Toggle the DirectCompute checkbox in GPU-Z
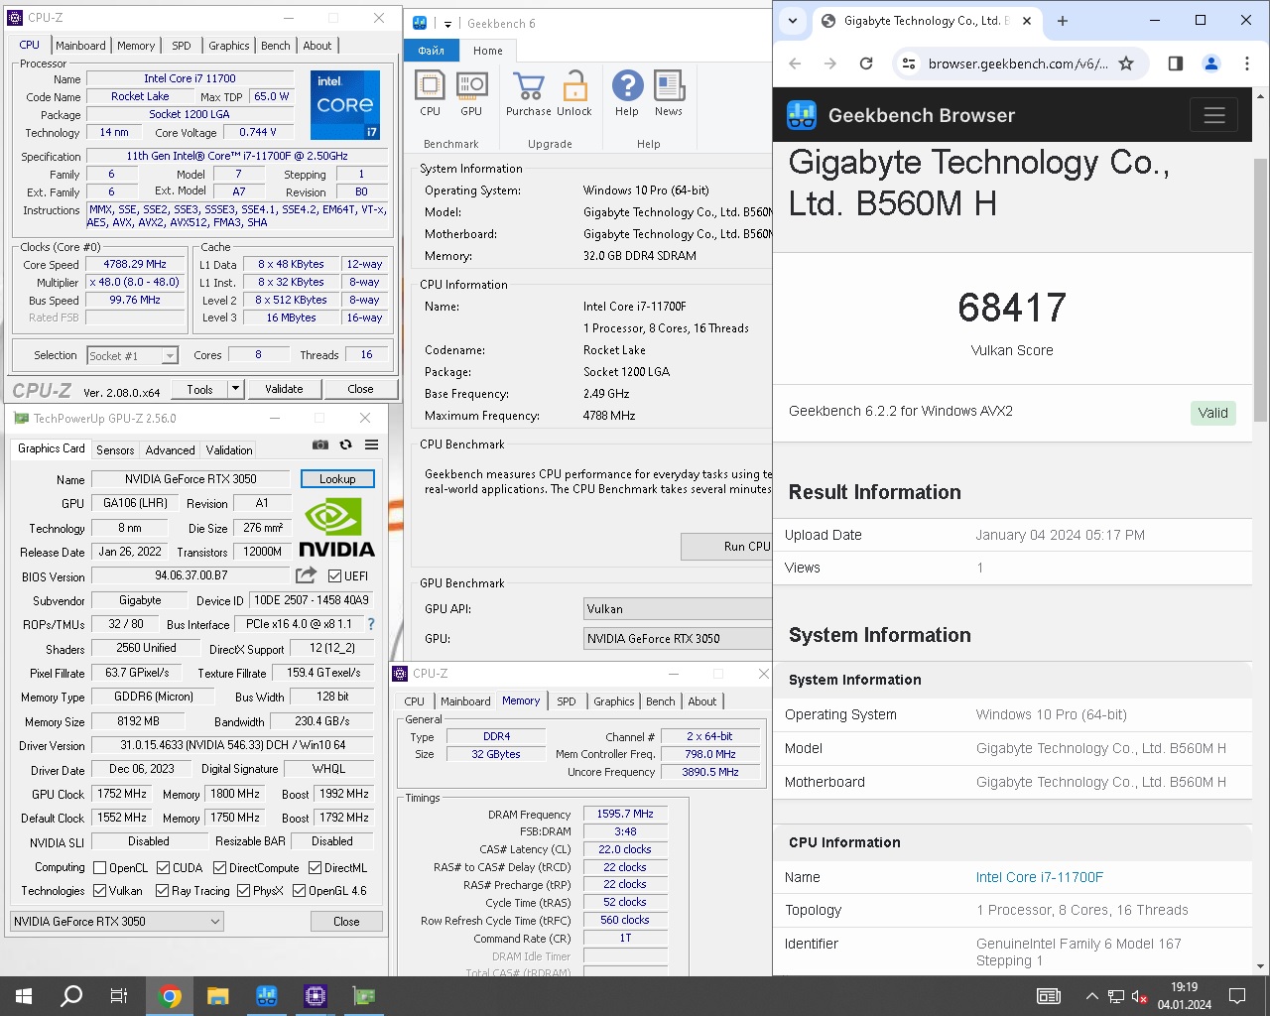 point(219,867)
